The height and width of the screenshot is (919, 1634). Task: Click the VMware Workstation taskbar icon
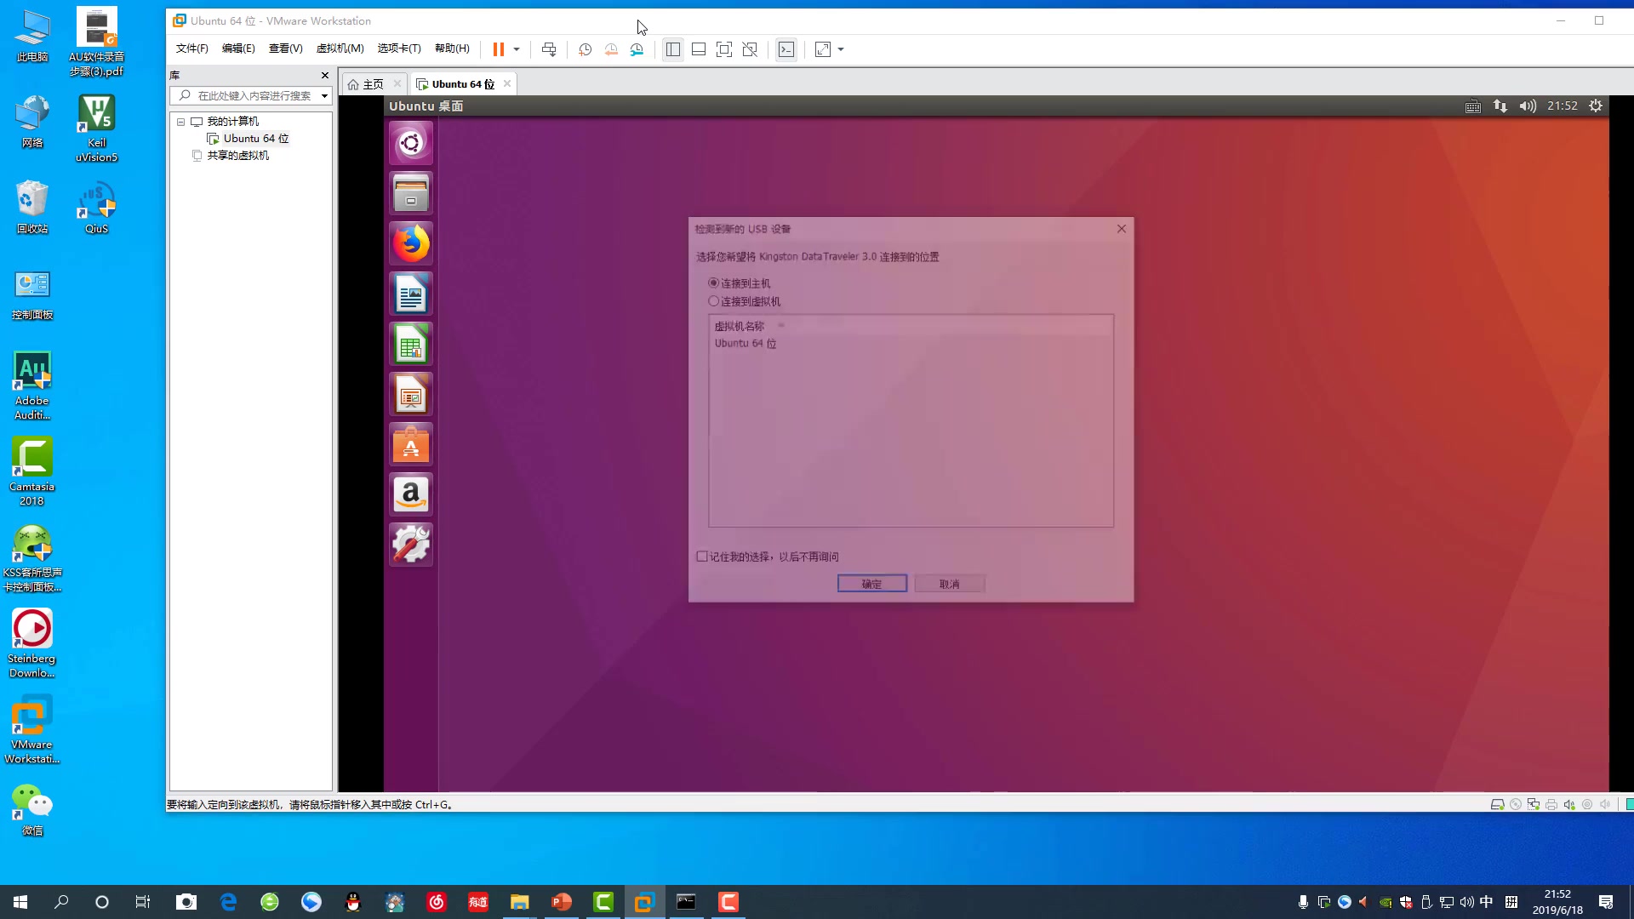click(644, 902)
